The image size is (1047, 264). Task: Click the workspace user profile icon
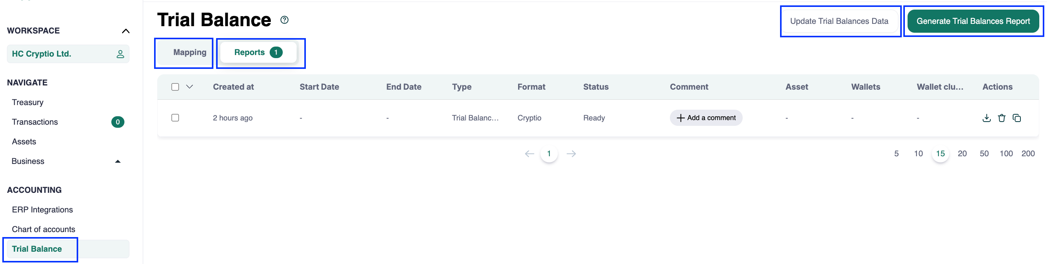pos(120,54)
